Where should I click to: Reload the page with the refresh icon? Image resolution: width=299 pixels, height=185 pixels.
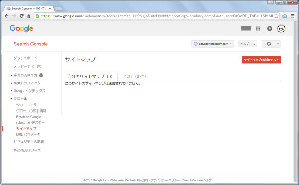(21, 16)
